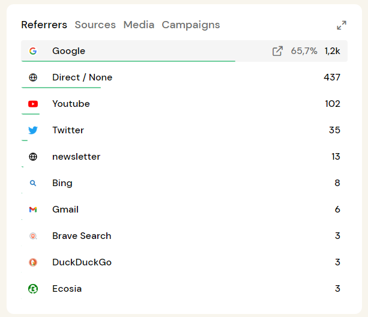Expand the referrers panel to fullscreen

[x=342, y=25]
